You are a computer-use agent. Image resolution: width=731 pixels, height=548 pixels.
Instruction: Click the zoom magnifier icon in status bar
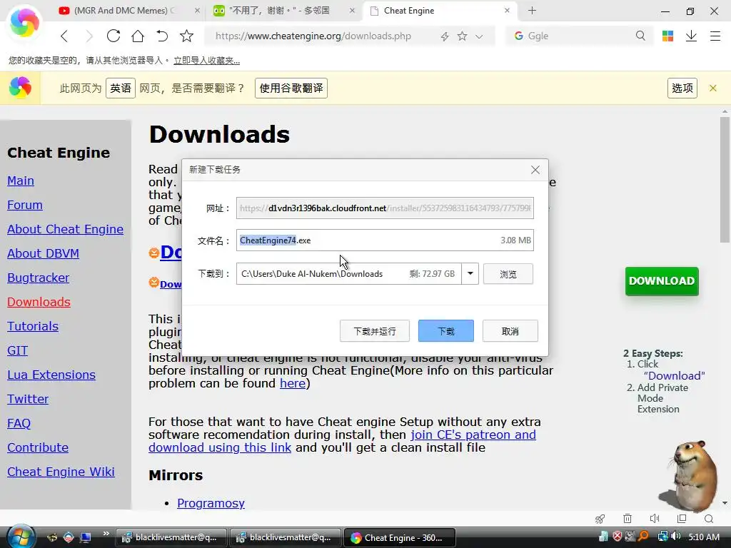709,519
